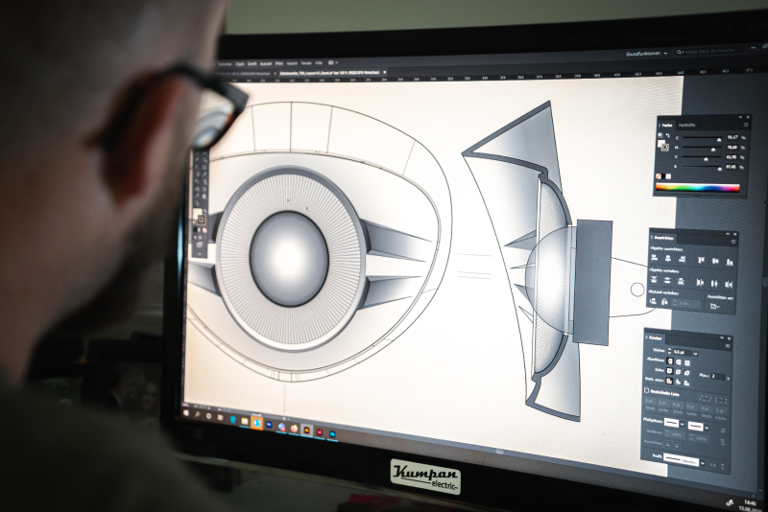
Task: Click the swap fill and stroke arrows
Action: tap(667, 135)
